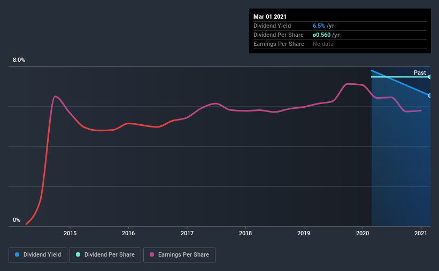439x271 pixels.
Task: Click the Mar 01 2021 tooltip header
Action: click(270, 17)
